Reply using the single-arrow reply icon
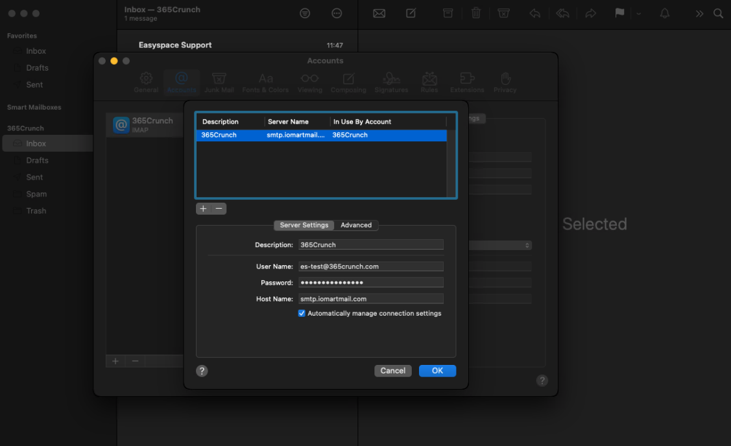Screen dimensions: 731x446 tap(534, 14)
